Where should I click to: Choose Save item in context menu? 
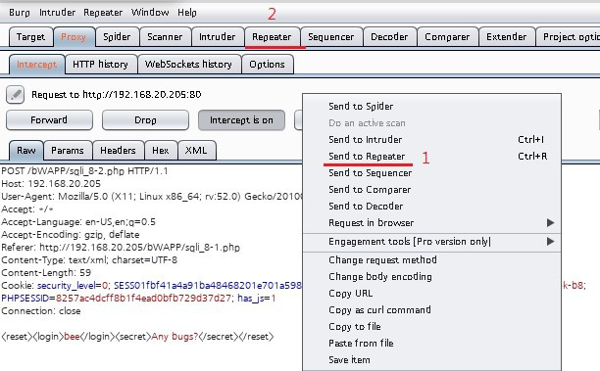[x=432, y=359]
